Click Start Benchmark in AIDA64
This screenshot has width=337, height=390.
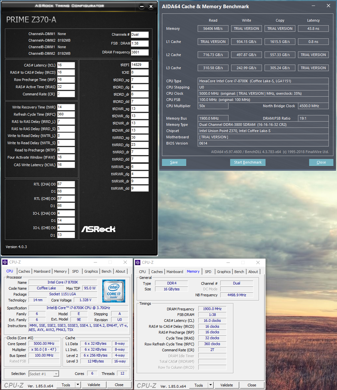click(248, 162)
